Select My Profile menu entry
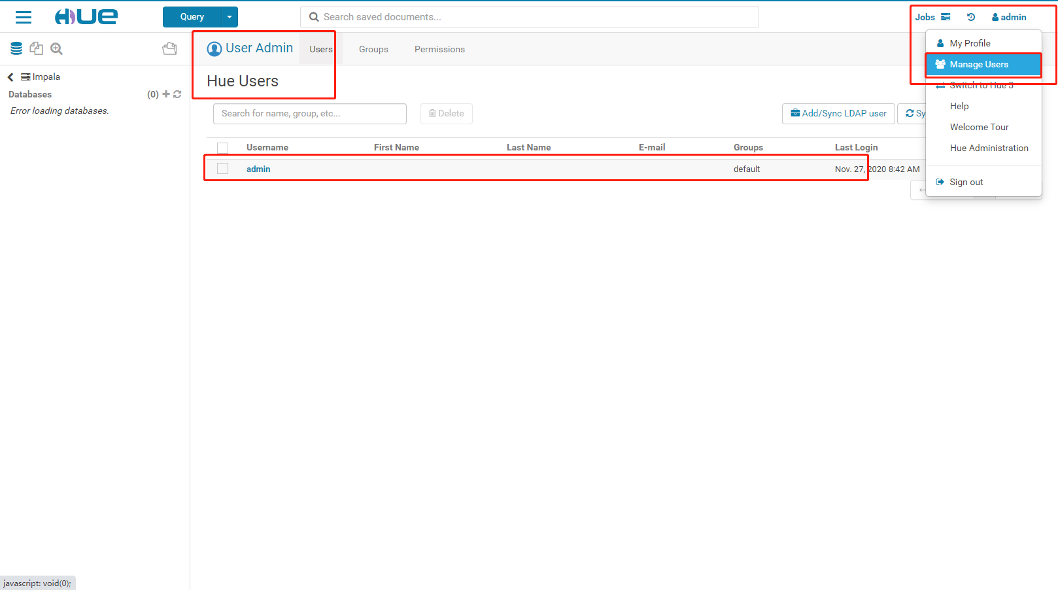The width and height of the screenshot is (1058, 590). (983, 43)
